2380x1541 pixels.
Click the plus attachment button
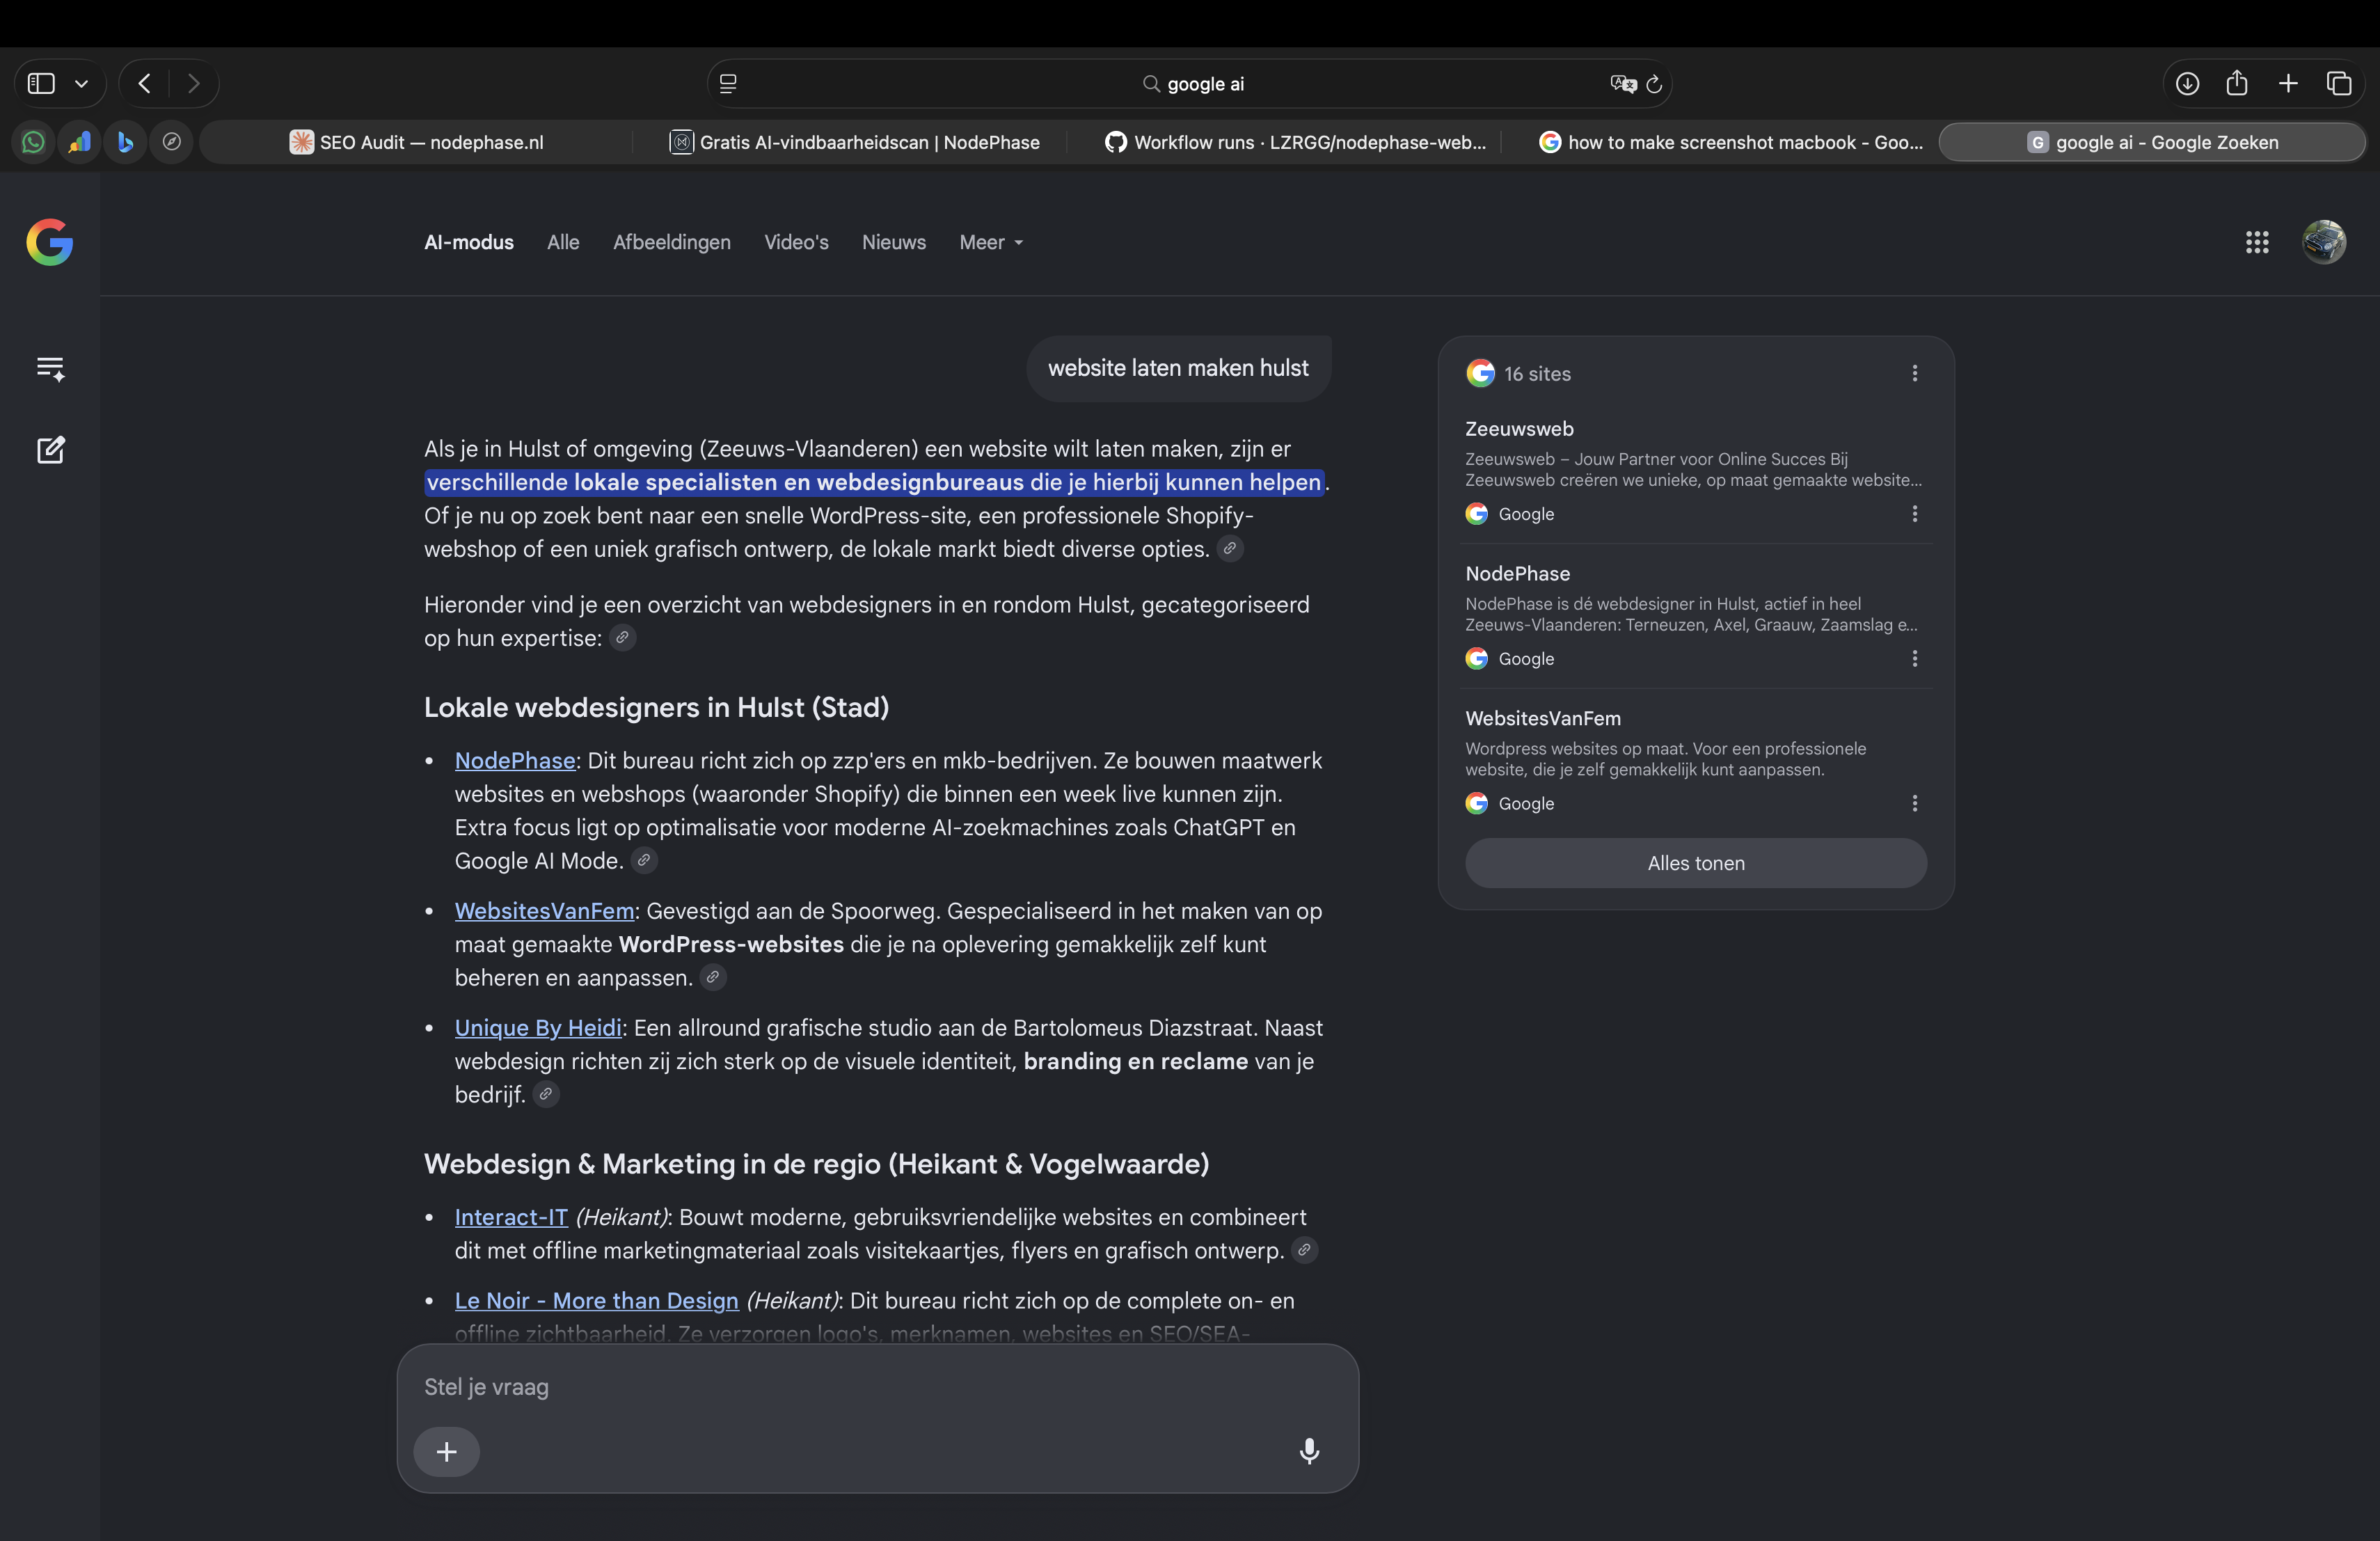[447, 1451]
